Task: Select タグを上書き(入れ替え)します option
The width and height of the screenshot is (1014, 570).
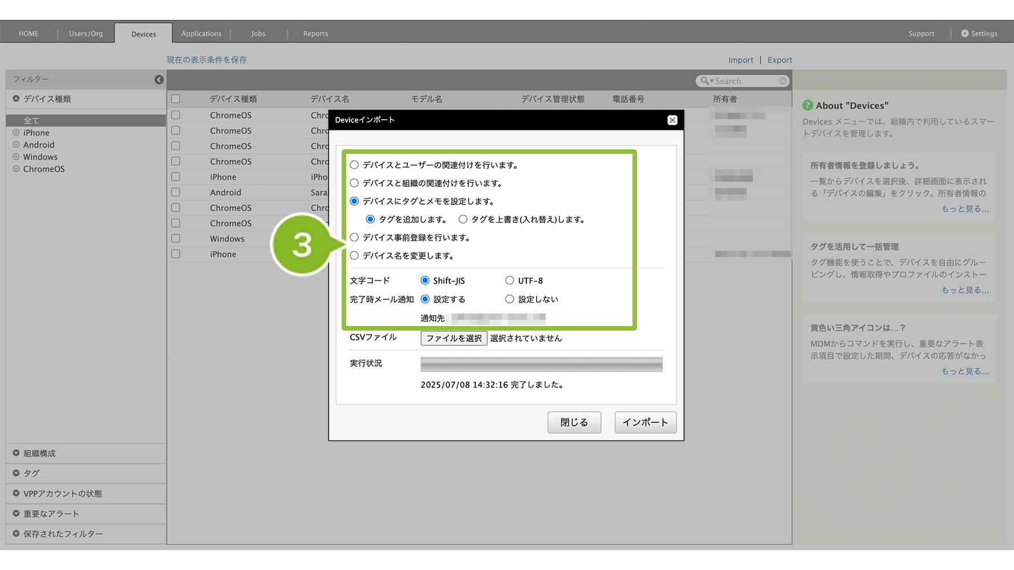Action: 463,219
